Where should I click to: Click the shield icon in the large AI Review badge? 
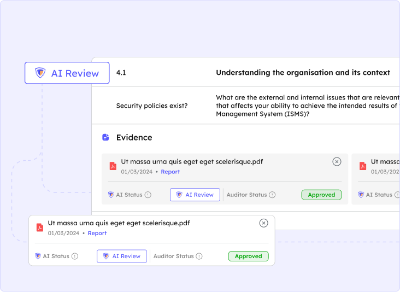[40, 73]
